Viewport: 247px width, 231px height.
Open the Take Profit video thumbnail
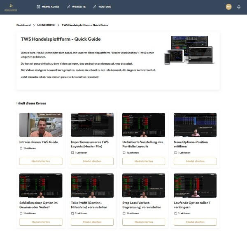click(x=92, y=185)
